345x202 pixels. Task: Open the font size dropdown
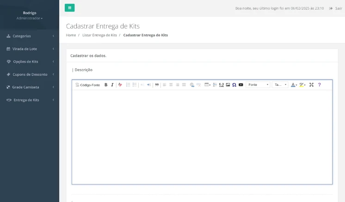[280, 85]
